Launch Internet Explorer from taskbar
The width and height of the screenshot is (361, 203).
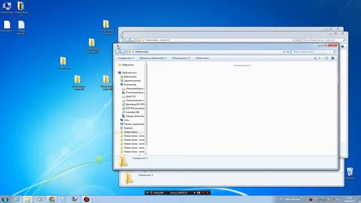point(16,199)
